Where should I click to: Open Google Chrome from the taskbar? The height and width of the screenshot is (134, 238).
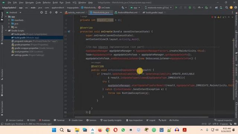pyautogui.click(x=108, y=130)
